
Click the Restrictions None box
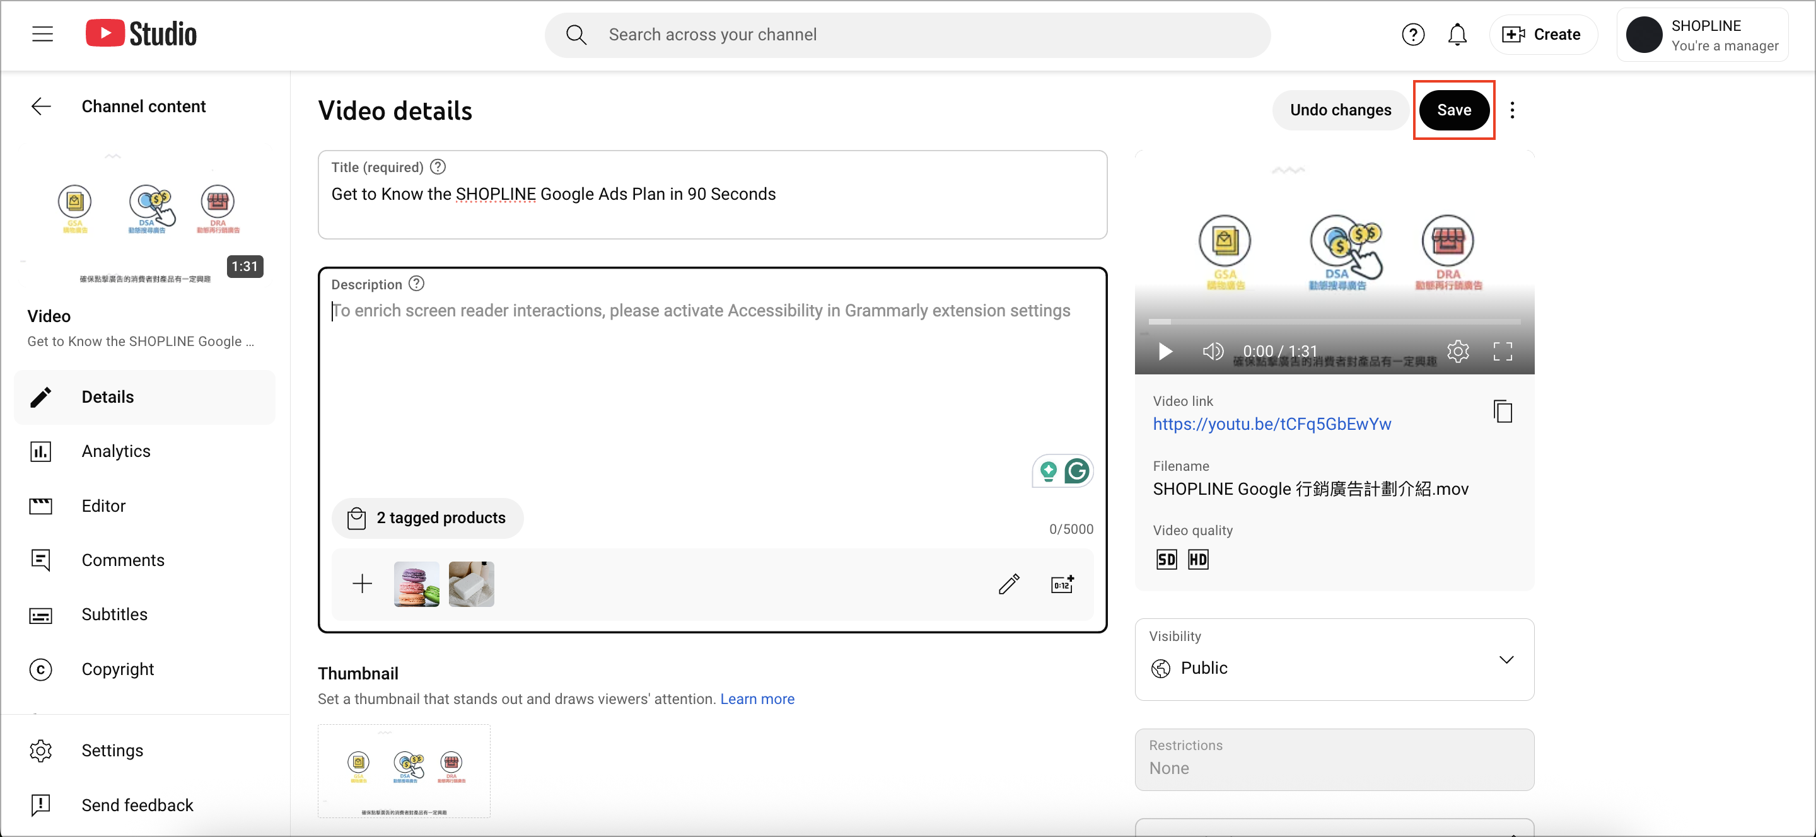[x=1334, y=759]
